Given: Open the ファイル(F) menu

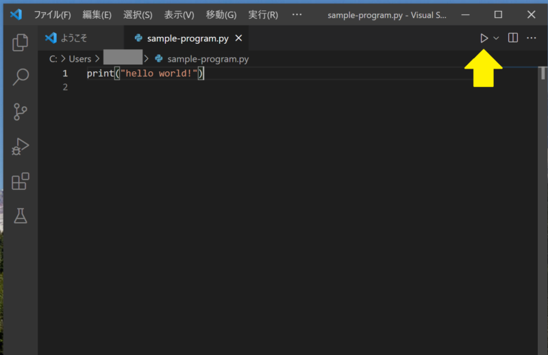Looking at the screenshot, I should click(x=52, y=14).
